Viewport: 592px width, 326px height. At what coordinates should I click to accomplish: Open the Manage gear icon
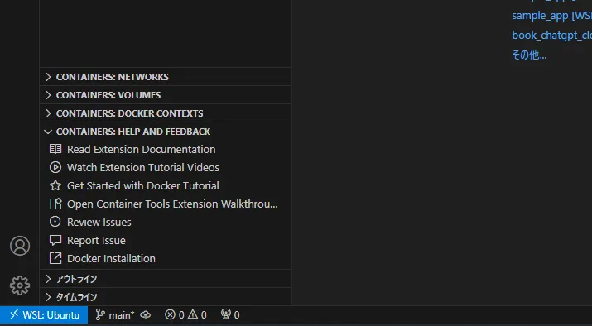20,285
